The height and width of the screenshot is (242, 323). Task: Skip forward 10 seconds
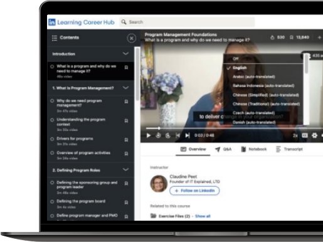click(x=167, y=135)
